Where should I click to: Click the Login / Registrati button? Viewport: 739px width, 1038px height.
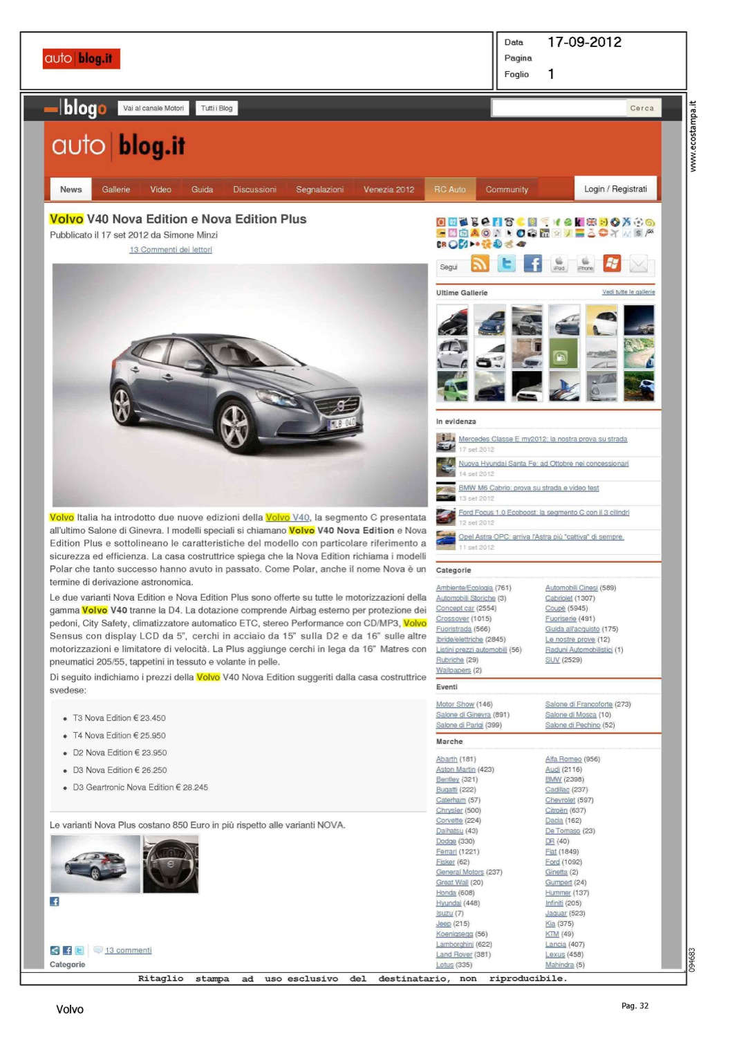click(x=615, y=189)
